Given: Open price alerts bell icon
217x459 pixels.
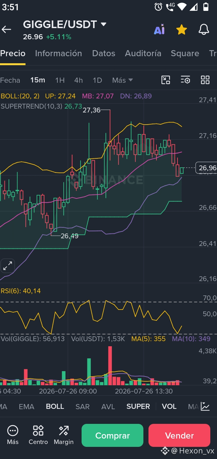Looking at the screenshot, I should 204,30.
